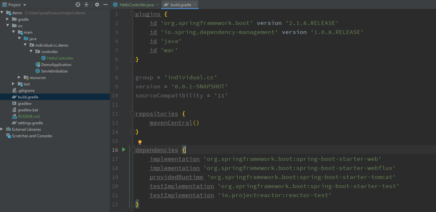Hide the Project tool window
This screenshot has width=436, height=212.
pyautogui.click(x=105, y=5)
